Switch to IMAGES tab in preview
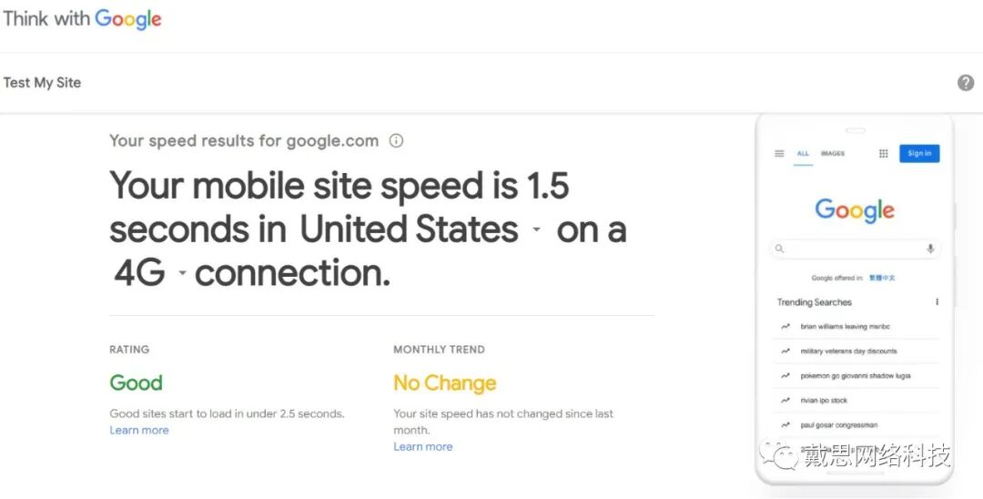Screen dimensions: 983x499 (833, 154)
